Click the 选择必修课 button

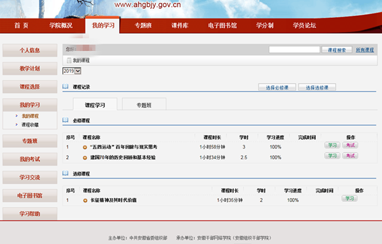pyautogui.click(x=277, y=87)
